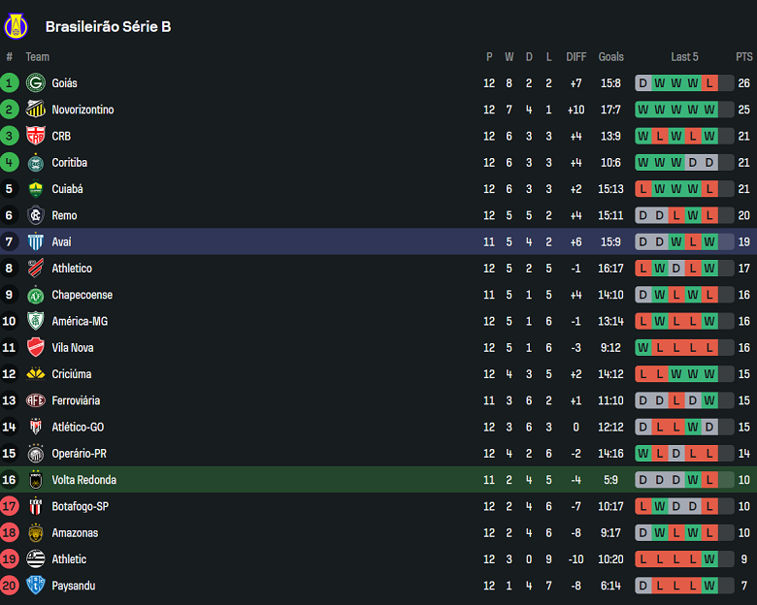
Task: Click the Brasileirão Série B league logo
Action: 16,25
